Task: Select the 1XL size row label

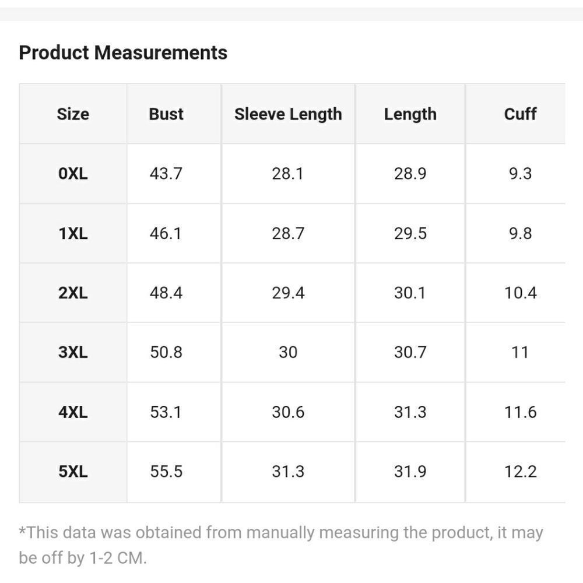Action: pyautogui.click(x=73, y=234)
